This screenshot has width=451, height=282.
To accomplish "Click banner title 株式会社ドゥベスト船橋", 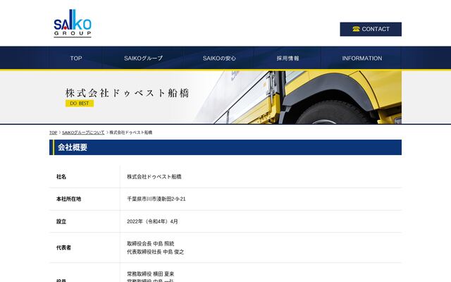I will pos(127,93).
